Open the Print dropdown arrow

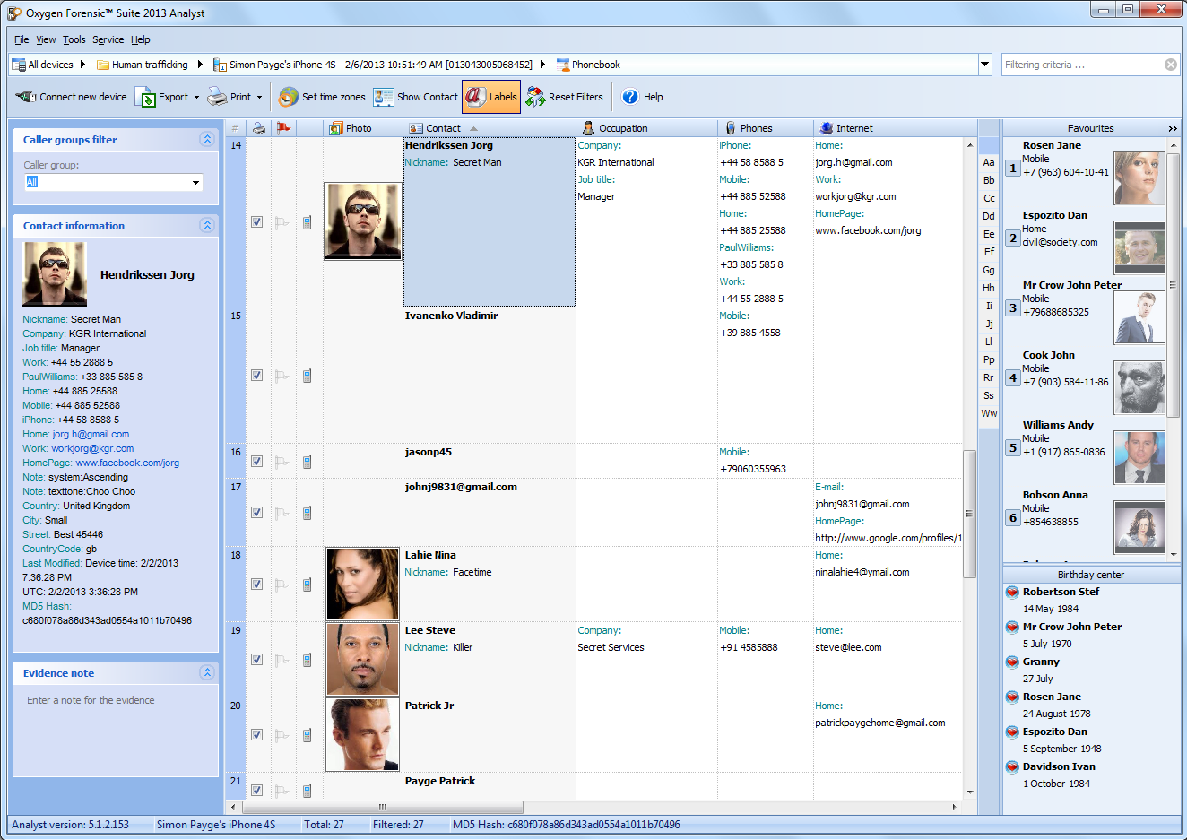(x=259, y=97)
